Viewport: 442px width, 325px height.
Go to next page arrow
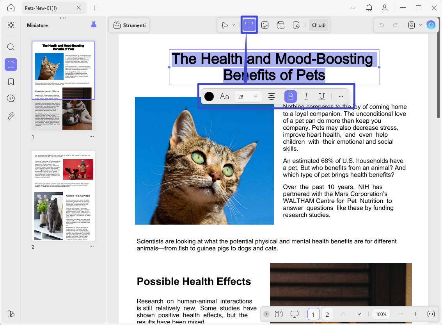359,314
